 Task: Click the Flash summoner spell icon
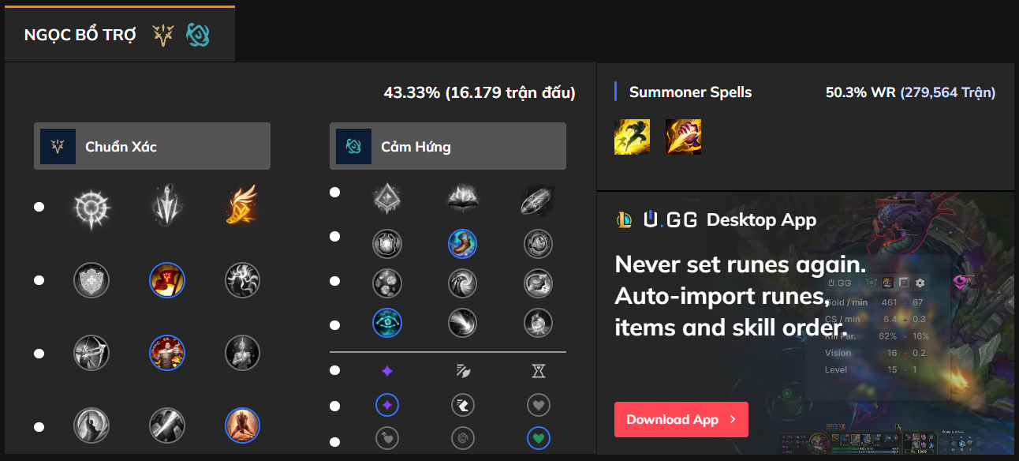point(633,137)
